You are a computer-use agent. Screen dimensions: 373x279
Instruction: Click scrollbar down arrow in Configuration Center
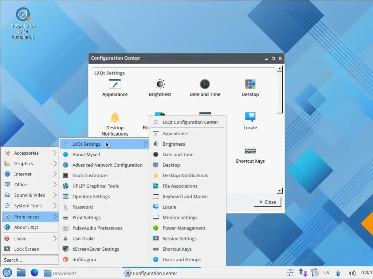[x=280, y=190]
